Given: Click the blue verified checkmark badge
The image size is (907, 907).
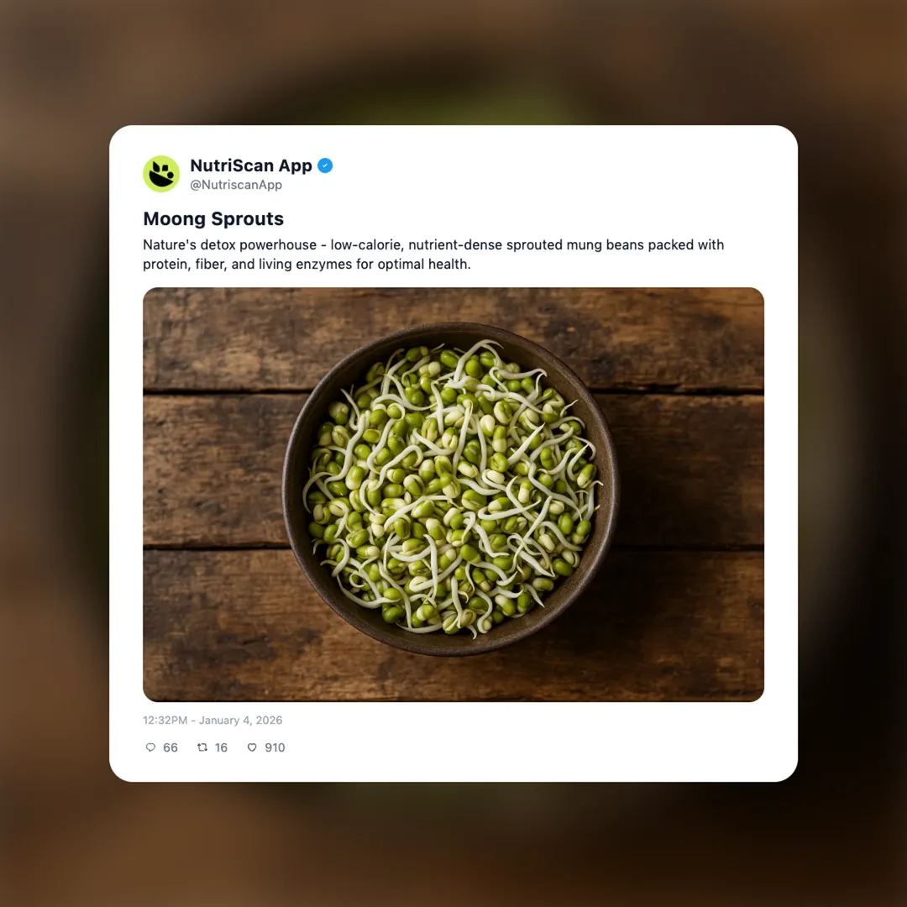Looking at the screenshot, I should [x=325, y=165].
